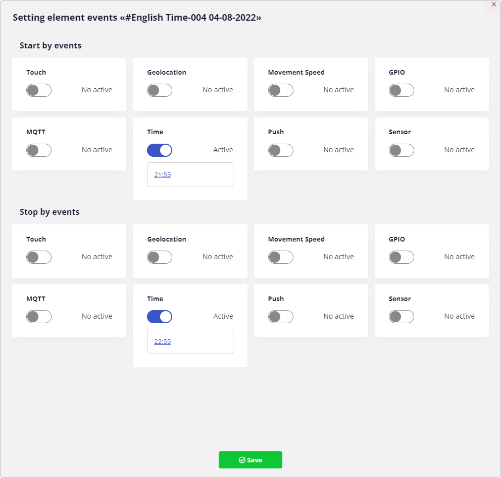Disable the Time start event toggle
The width and height of the screenshot is (501, 478).
(160, 150)
